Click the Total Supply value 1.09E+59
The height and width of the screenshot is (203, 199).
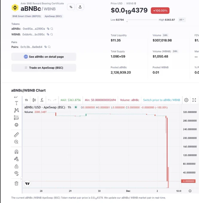118,56
